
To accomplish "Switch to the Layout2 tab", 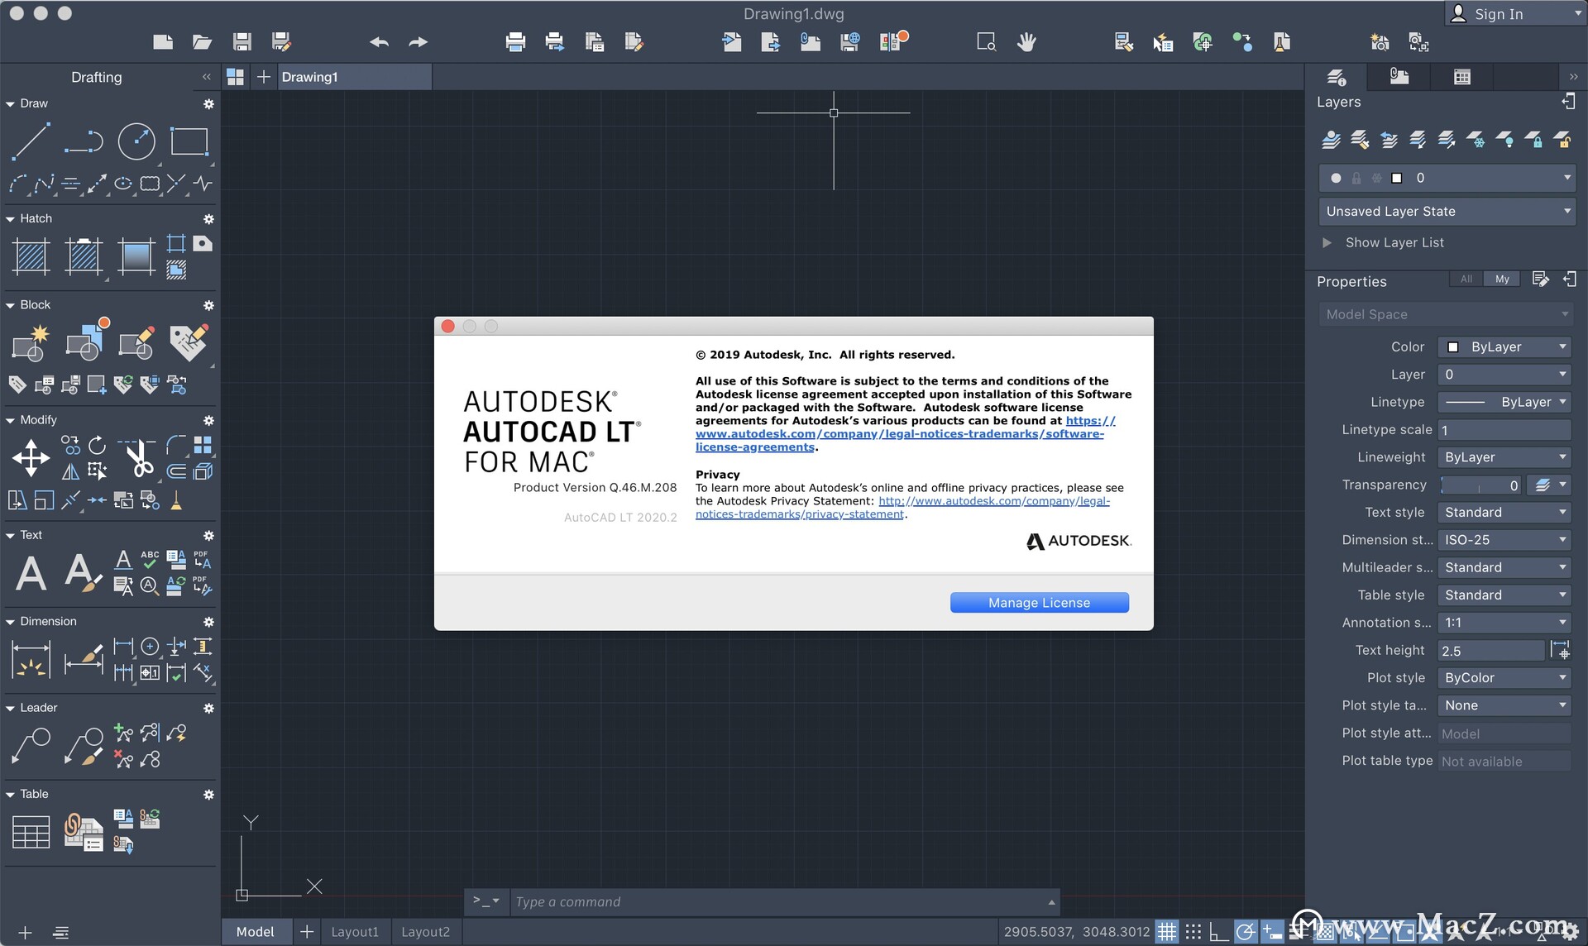I will point(425,932).
